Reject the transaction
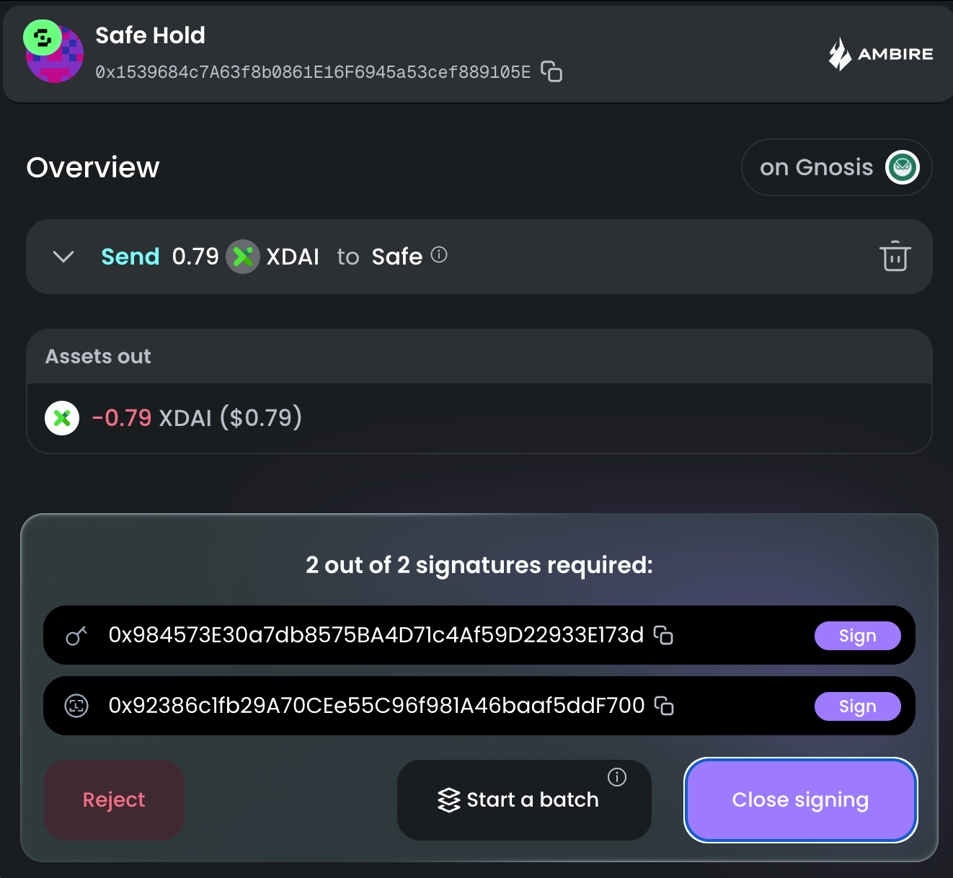 click(x=113, y=799)
